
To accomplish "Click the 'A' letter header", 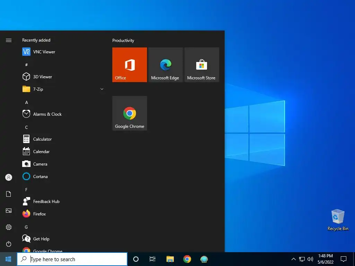I will click(x=26, y=103).
